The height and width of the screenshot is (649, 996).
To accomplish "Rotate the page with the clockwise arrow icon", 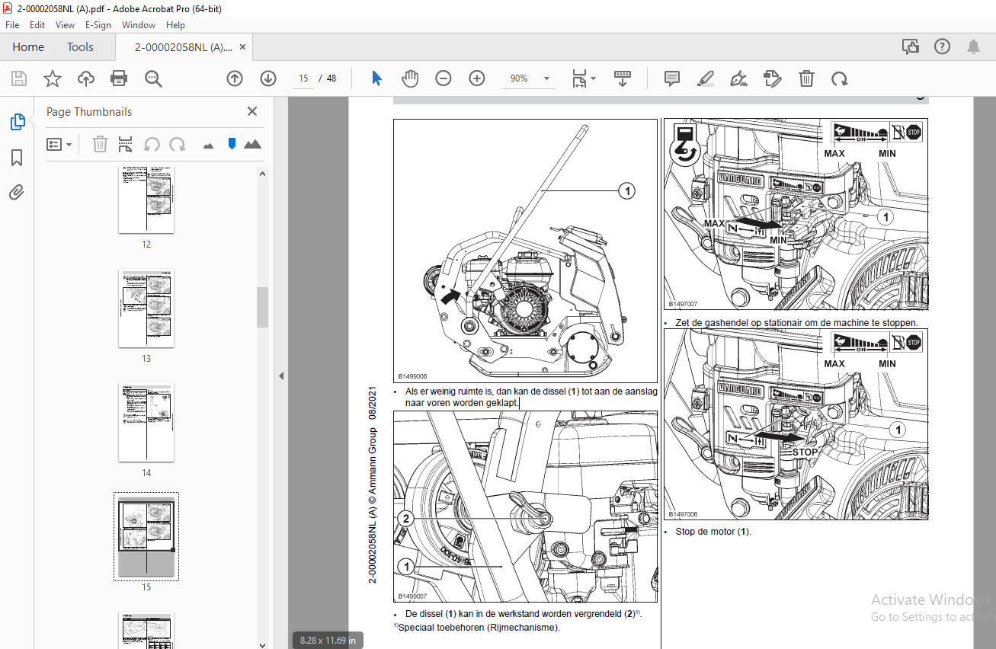I will tap(840, 78).
